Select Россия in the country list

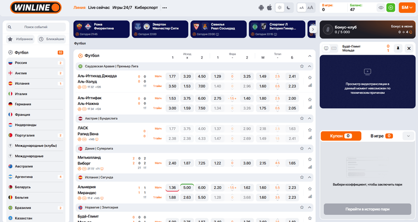tap(36, 63)
